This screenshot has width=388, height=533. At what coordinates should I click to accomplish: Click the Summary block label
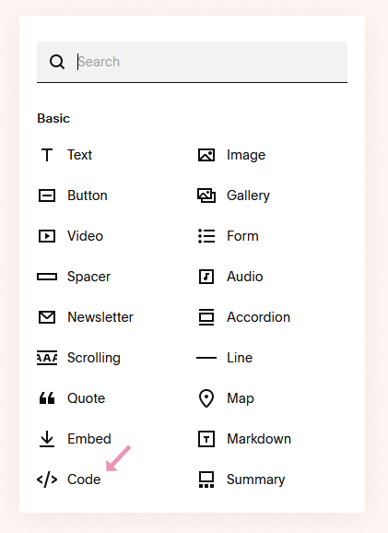tap(256, 480)
